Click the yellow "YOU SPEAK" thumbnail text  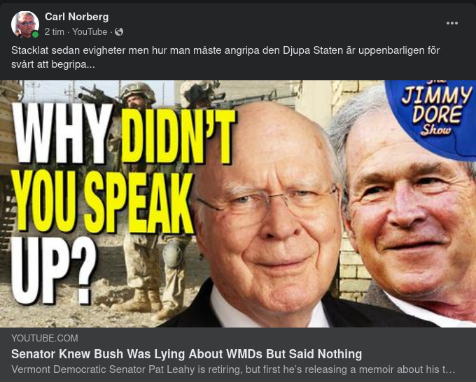click(x=103, y=203)
